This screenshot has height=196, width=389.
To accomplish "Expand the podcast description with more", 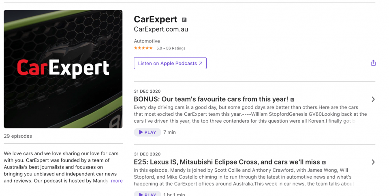I will 117,181.
